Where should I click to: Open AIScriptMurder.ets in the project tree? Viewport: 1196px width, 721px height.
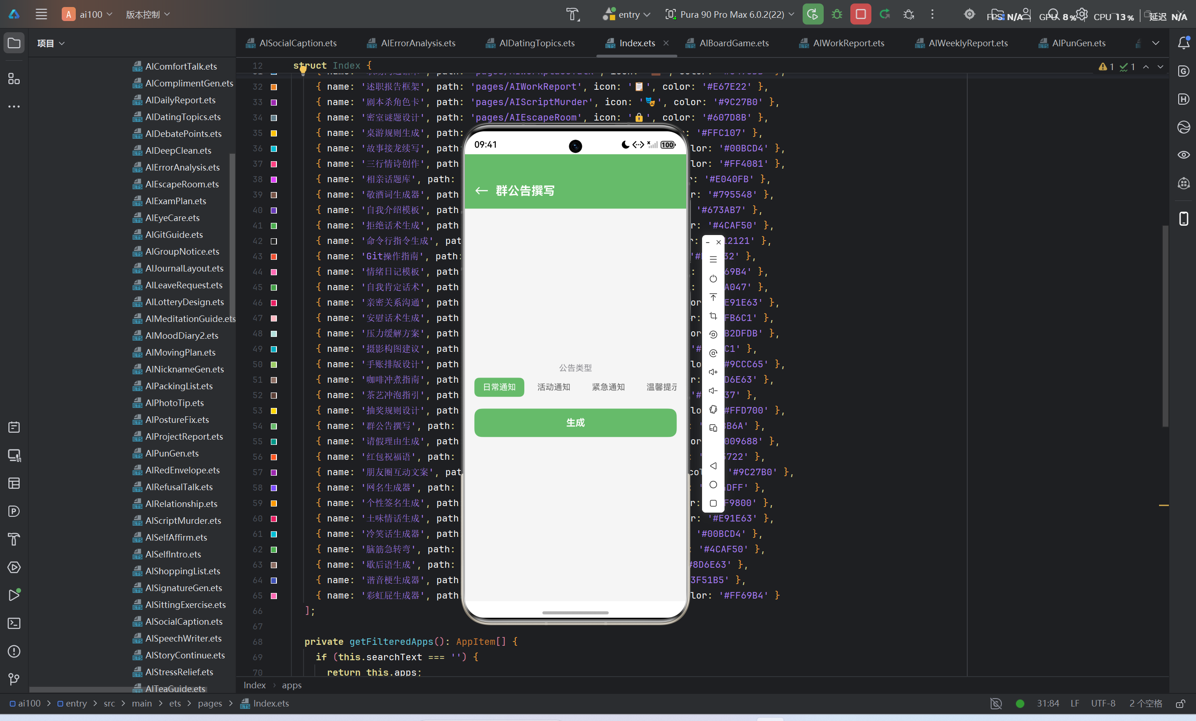click(x=177, y=520)
